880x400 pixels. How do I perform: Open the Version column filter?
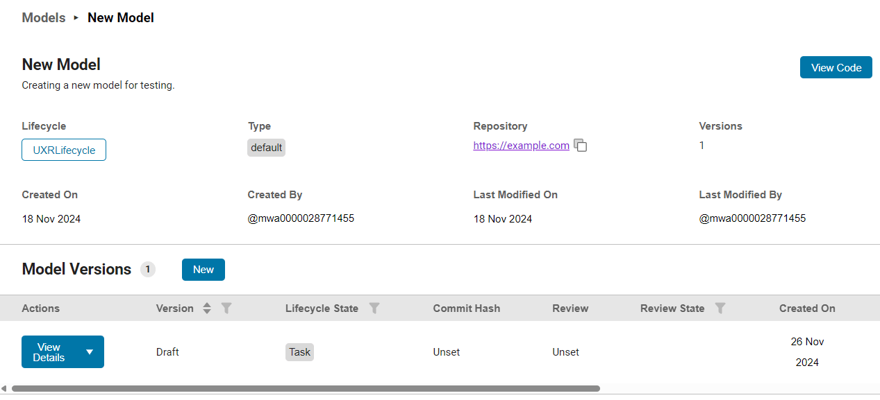tap(226, 308)
